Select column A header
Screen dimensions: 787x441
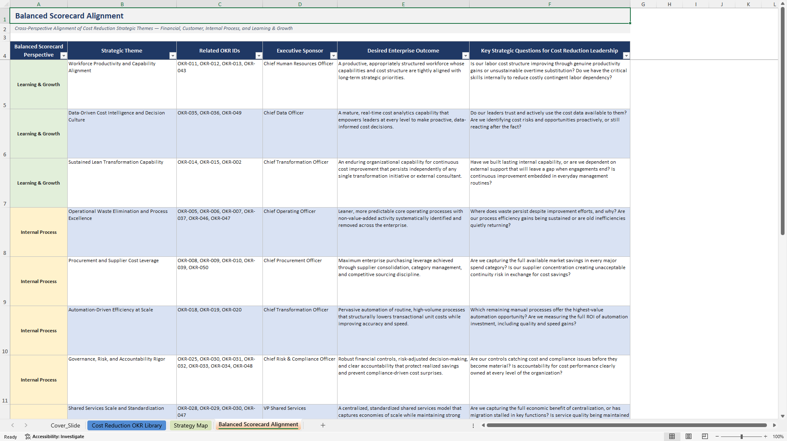coord(39,4)
